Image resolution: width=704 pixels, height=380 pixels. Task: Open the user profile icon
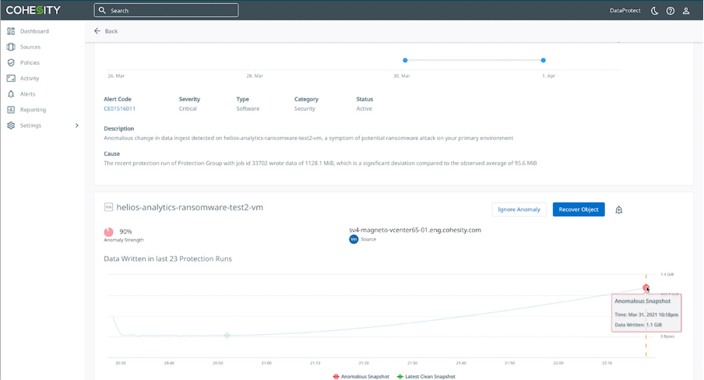click(x=686, y=11)
